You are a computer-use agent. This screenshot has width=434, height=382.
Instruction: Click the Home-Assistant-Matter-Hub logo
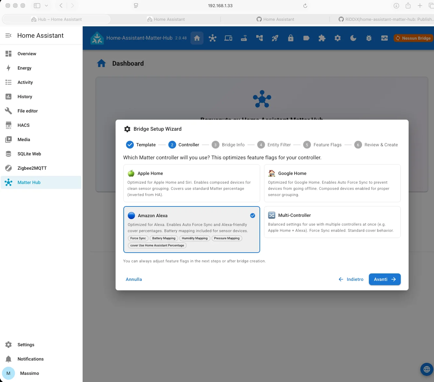97,38
